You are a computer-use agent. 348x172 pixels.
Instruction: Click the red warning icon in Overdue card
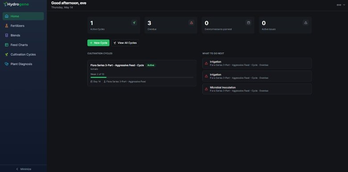(x=191, y=23)
